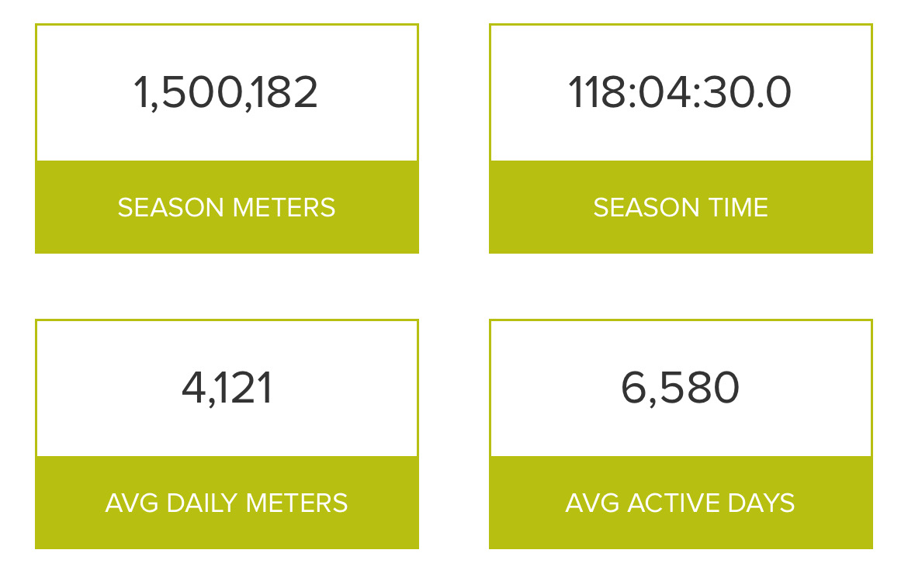Click the digits 580 in 6,580
908x574 pixels.
pyautogui.click(x=697, y=389)
